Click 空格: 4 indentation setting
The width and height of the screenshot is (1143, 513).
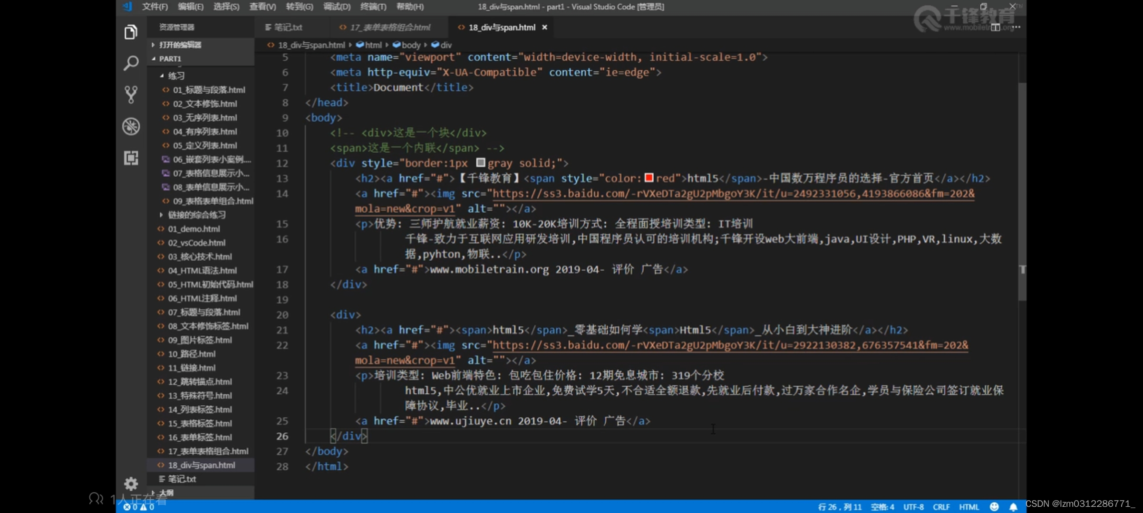(x=882, y=507)
